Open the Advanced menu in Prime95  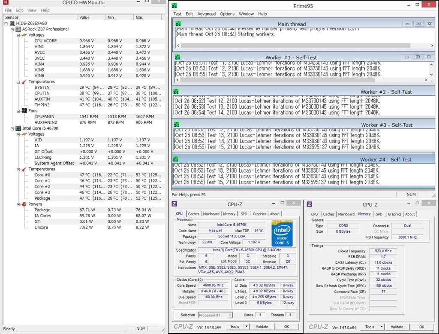pos(206,14)
